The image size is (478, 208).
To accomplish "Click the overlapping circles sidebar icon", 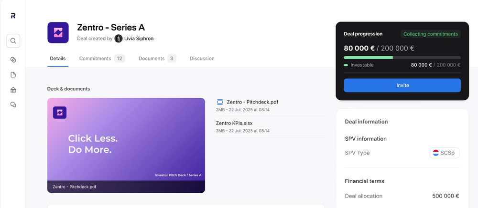I will (x=13, y=60).
